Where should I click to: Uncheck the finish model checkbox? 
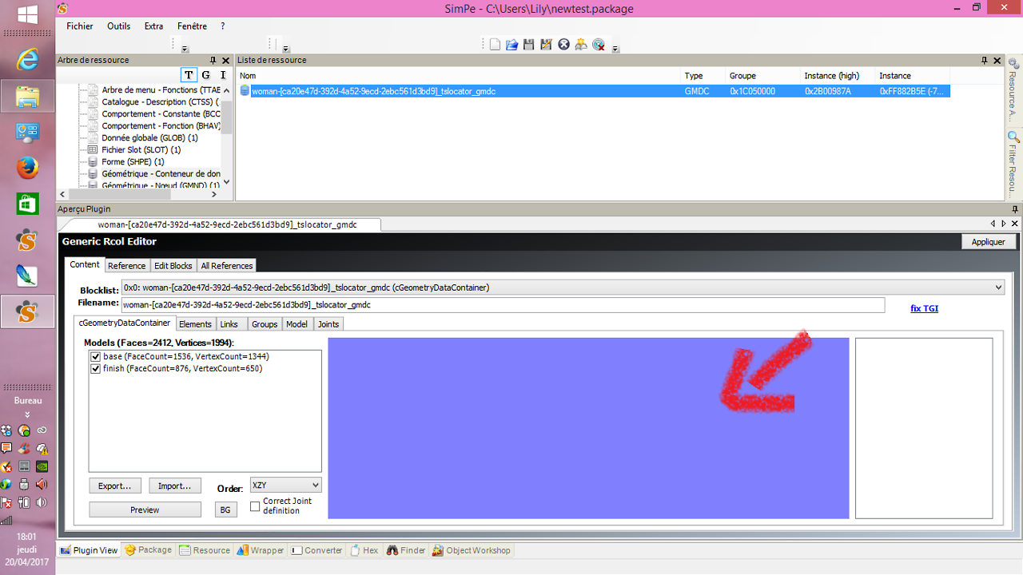96,369
